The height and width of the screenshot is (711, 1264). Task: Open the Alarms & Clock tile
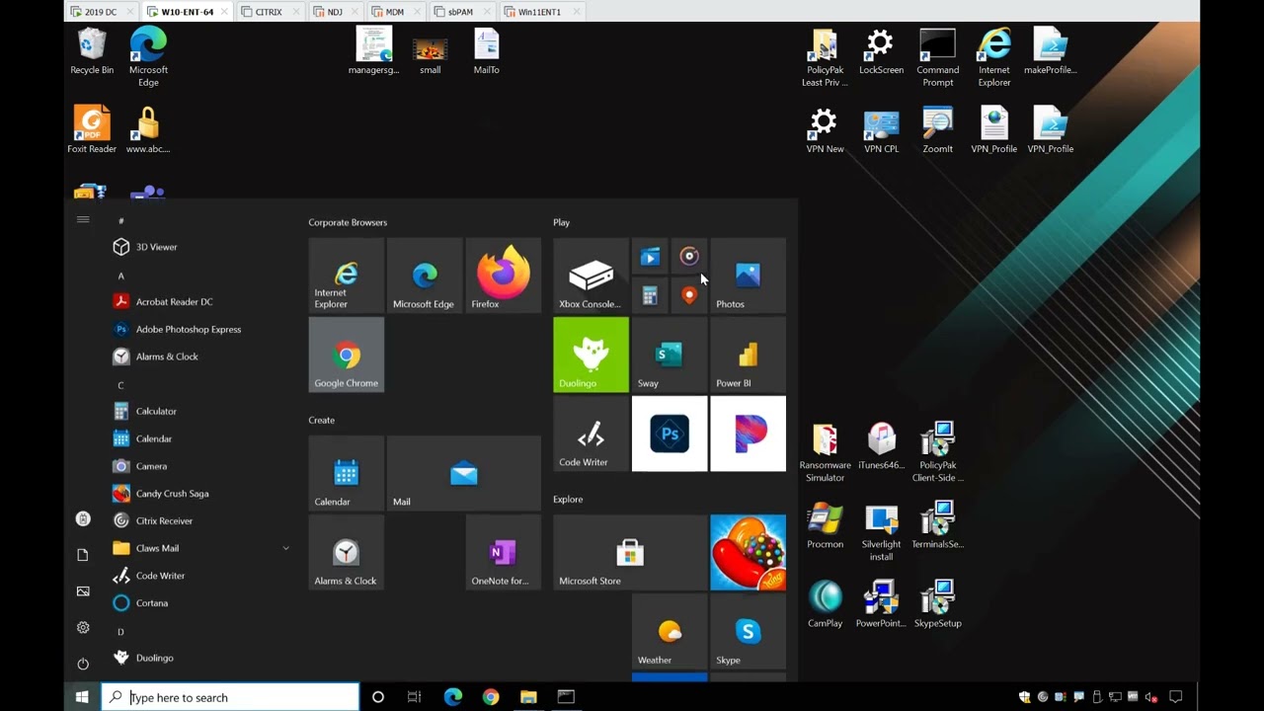coord(346,552)
